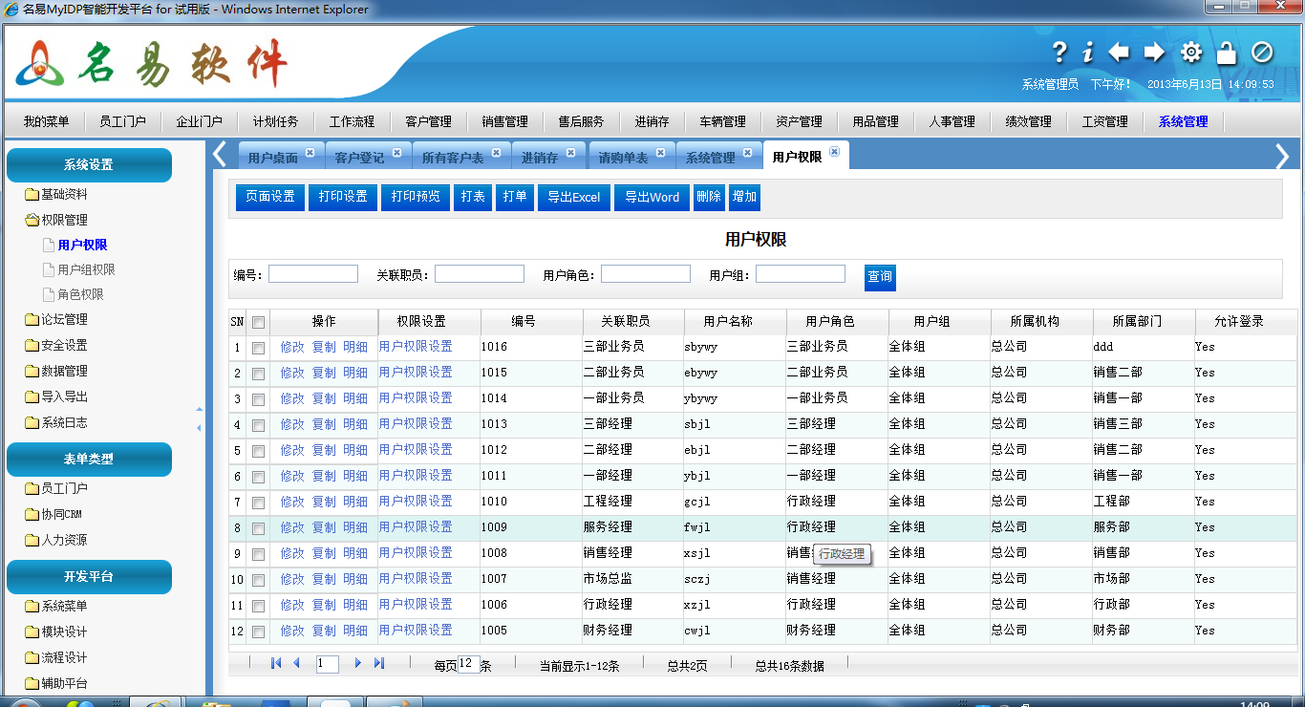The image size is (1305, 707).
Task: Click the logout circle-slash icon
Action: tap(1262, 53)
